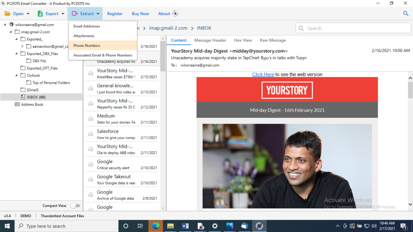Click the Register button
This screenshot has width=413, height=232.
115,14
